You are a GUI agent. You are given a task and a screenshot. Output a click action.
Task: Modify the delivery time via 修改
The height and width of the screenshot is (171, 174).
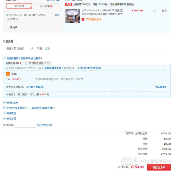[57, 15]
